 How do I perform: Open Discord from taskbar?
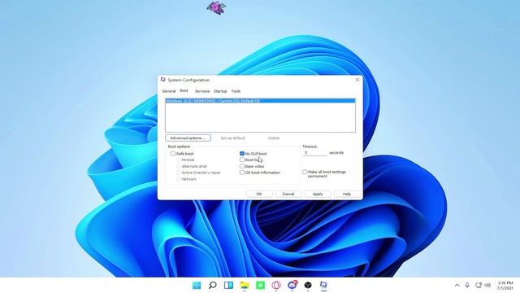pyautogui.click(x=292, y=285)
